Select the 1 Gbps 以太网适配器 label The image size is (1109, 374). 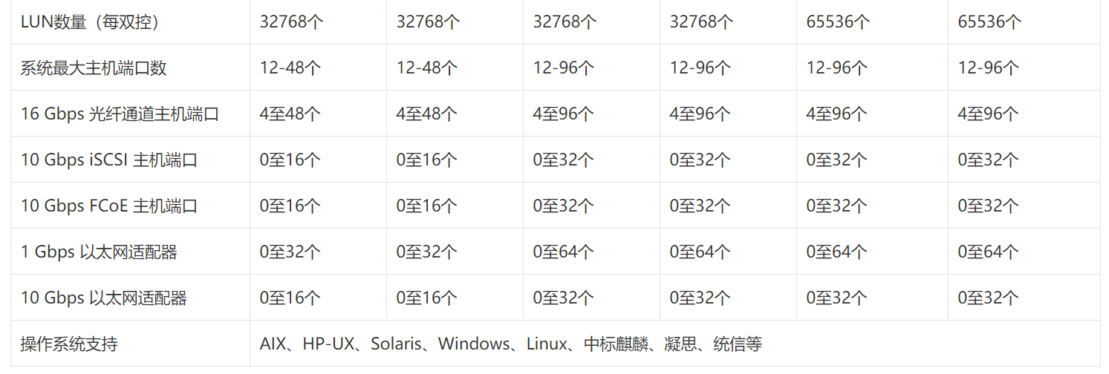(x=99, y=252)
